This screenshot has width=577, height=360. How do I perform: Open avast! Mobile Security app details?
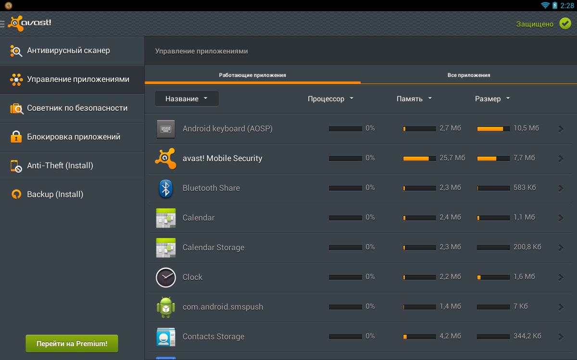(222, 158)
